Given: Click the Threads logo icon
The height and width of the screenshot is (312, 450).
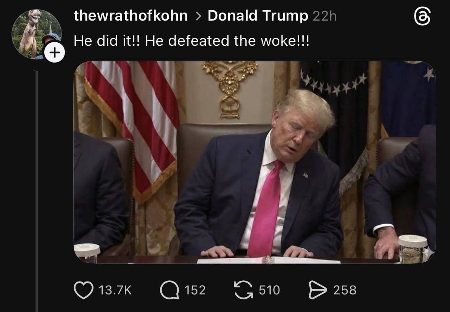Looking at the screenshot, I should 422,16.
